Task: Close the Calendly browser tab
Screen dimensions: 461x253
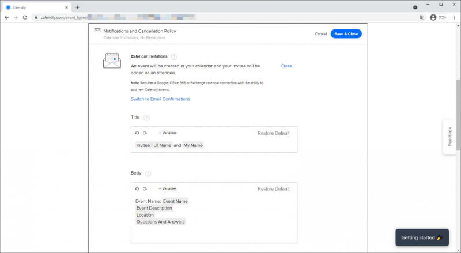Action: pos(66,7)
